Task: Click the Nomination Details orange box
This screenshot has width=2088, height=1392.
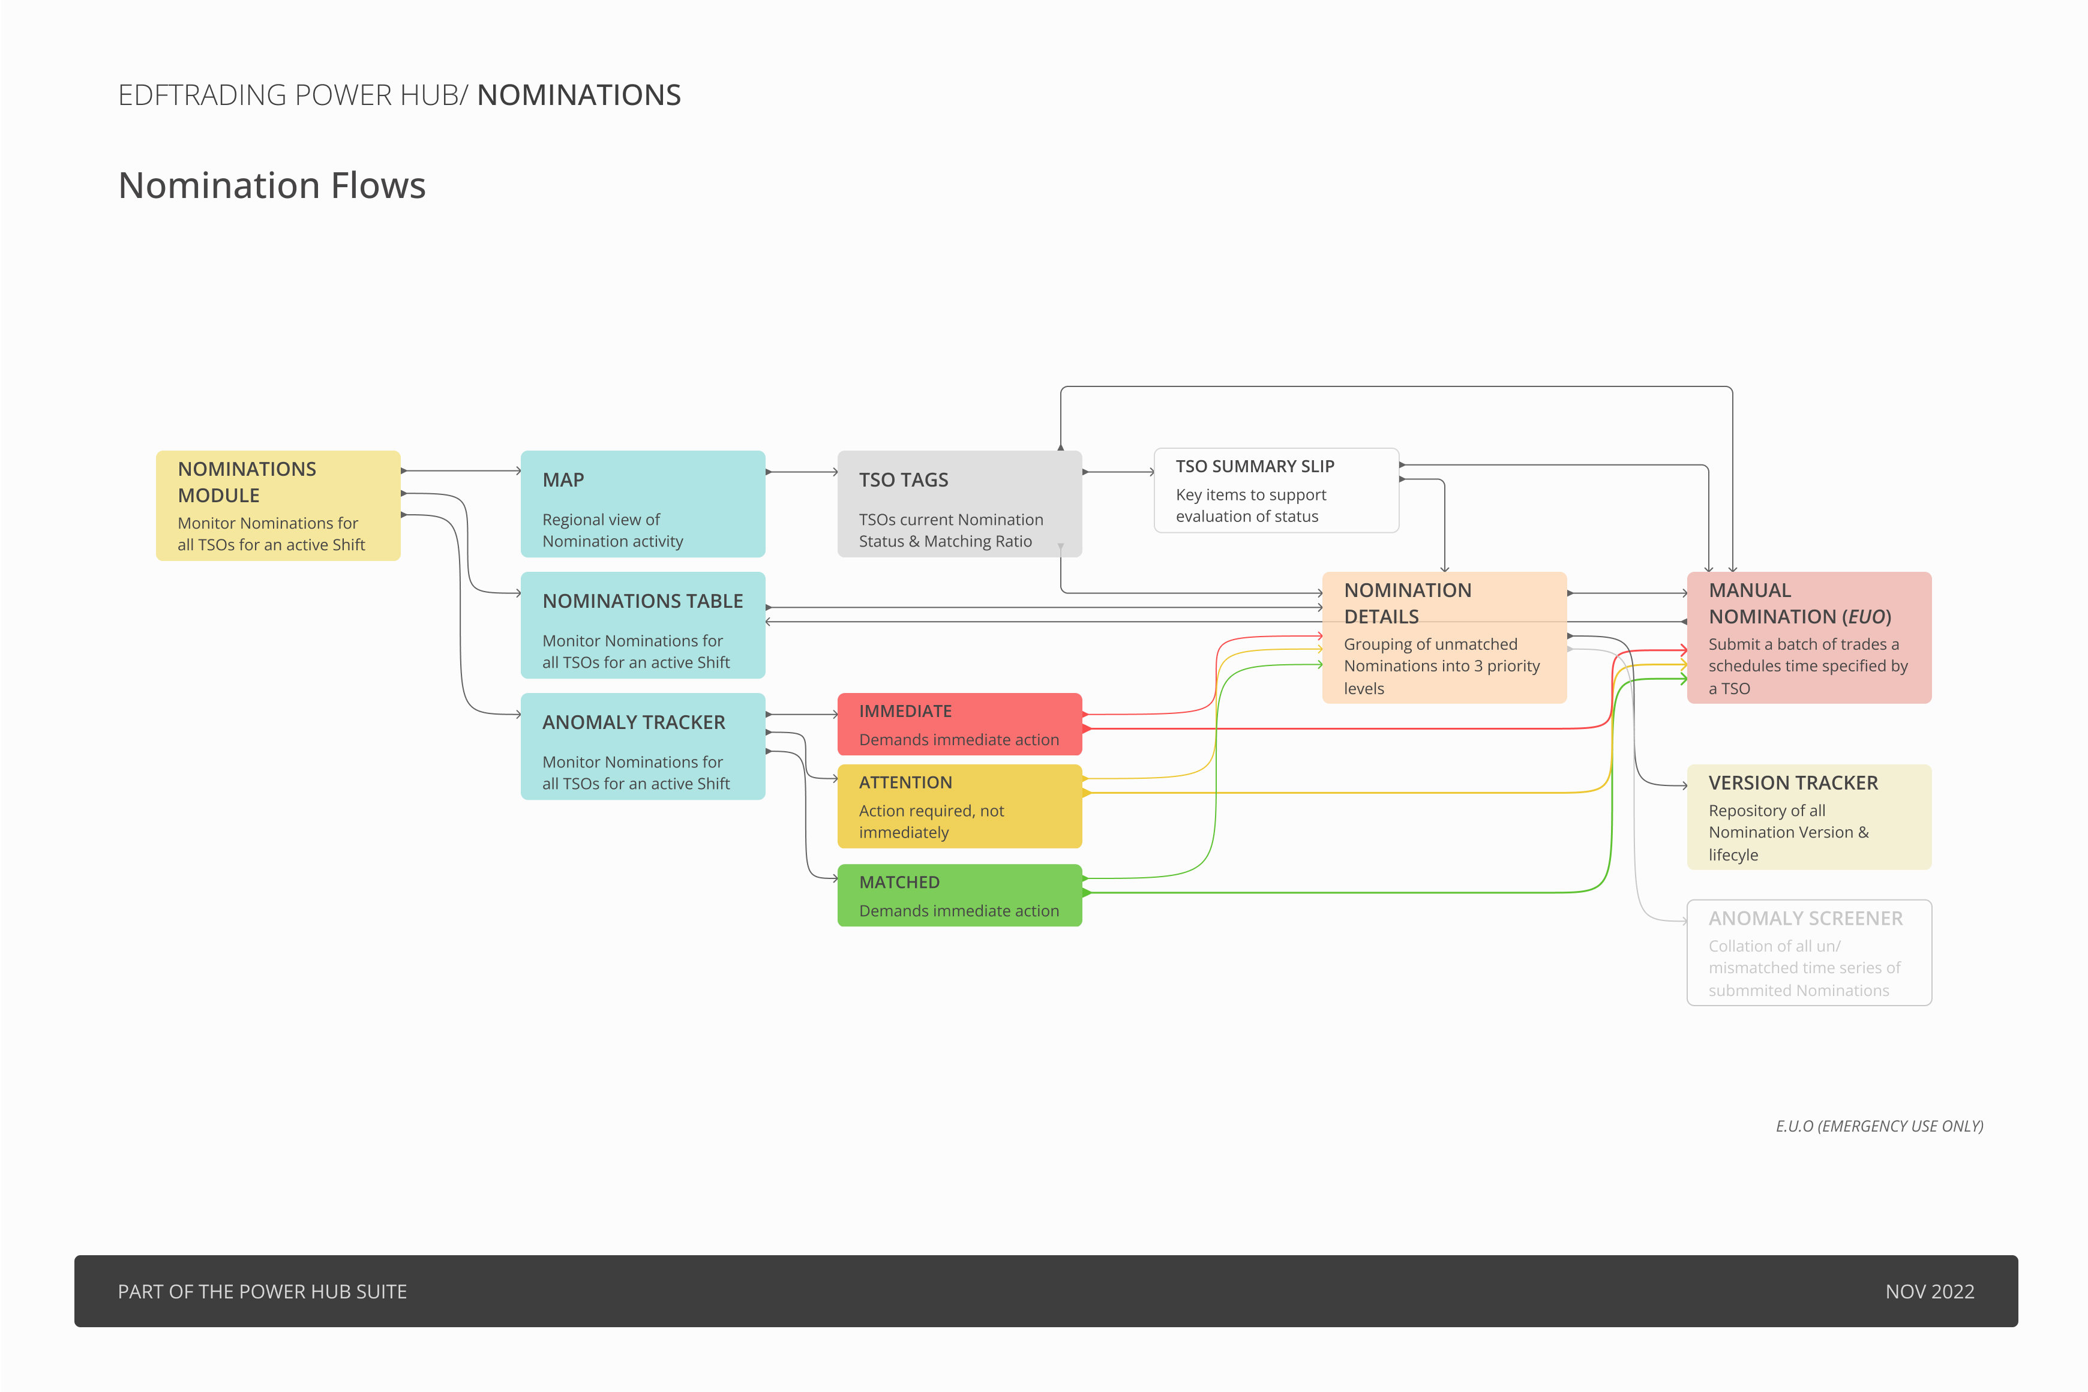Action: (x=1444, y=637)
